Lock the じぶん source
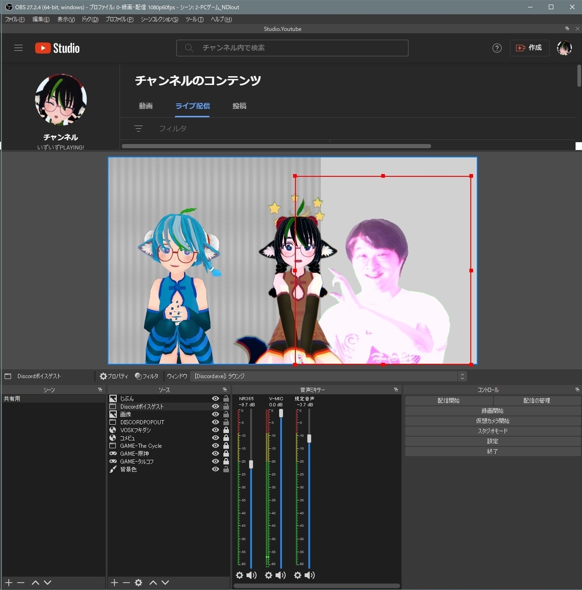582x590 pixels. tap(226, 399)
